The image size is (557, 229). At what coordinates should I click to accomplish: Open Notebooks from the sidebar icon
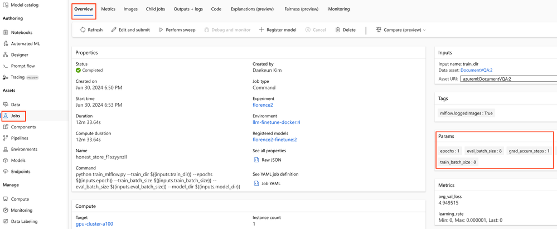[x=6, y=33]
